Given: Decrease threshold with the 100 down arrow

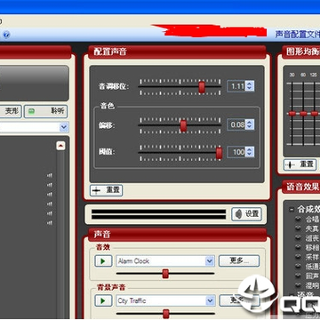Looking at the screenshot, I should point(250,155).
